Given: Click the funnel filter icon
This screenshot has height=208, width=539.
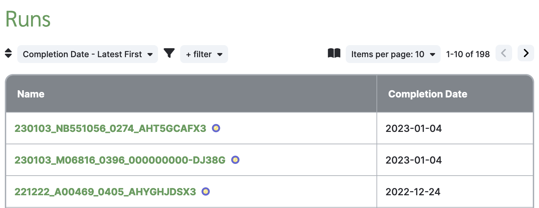Looking at the screenshot, I should point(169,53).
